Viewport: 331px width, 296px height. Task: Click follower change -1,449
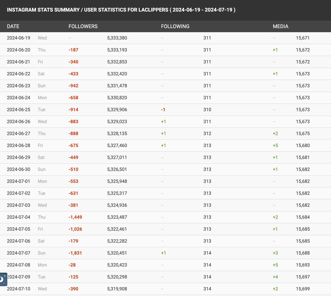[x=75, y=217]
